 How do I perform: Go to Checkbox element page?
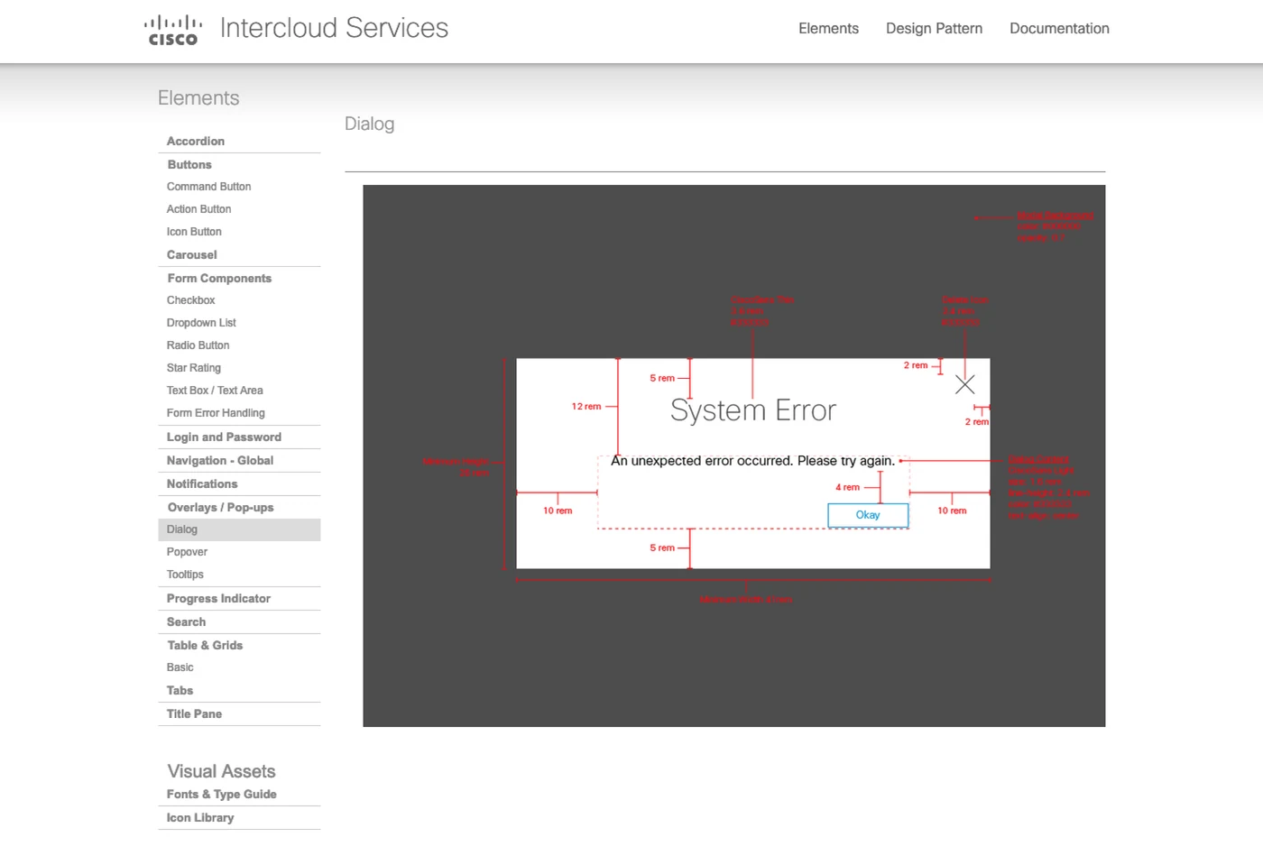190,300
